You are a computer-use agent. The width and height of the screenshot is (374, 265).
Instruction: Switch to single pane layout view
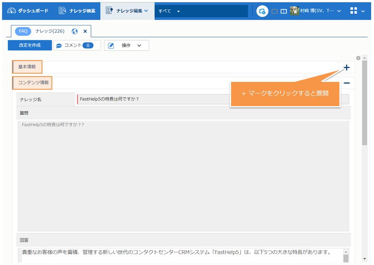275,12
